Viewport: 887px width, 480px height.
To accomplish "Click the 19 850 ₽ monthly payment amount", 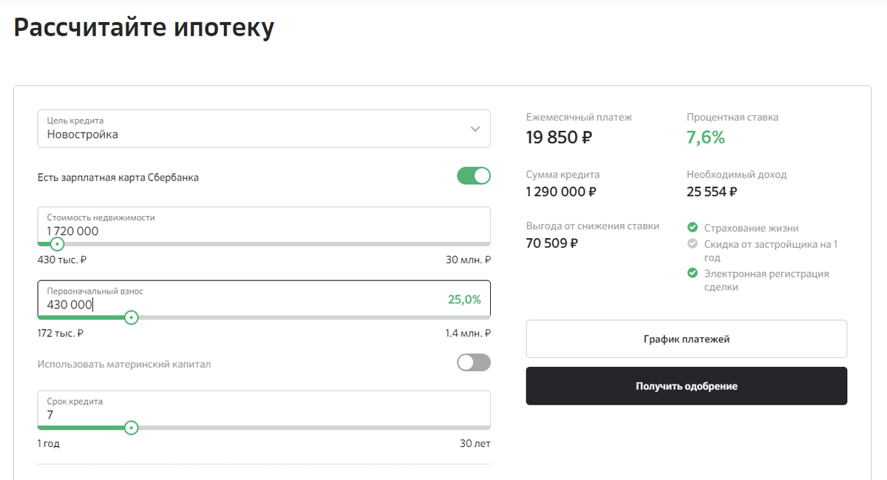I will tap(559, 137).
